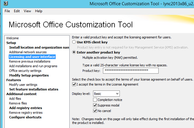Select Additional network sources in the tree
This screenshot has width=194, height=128.
[x=28, y=52]
